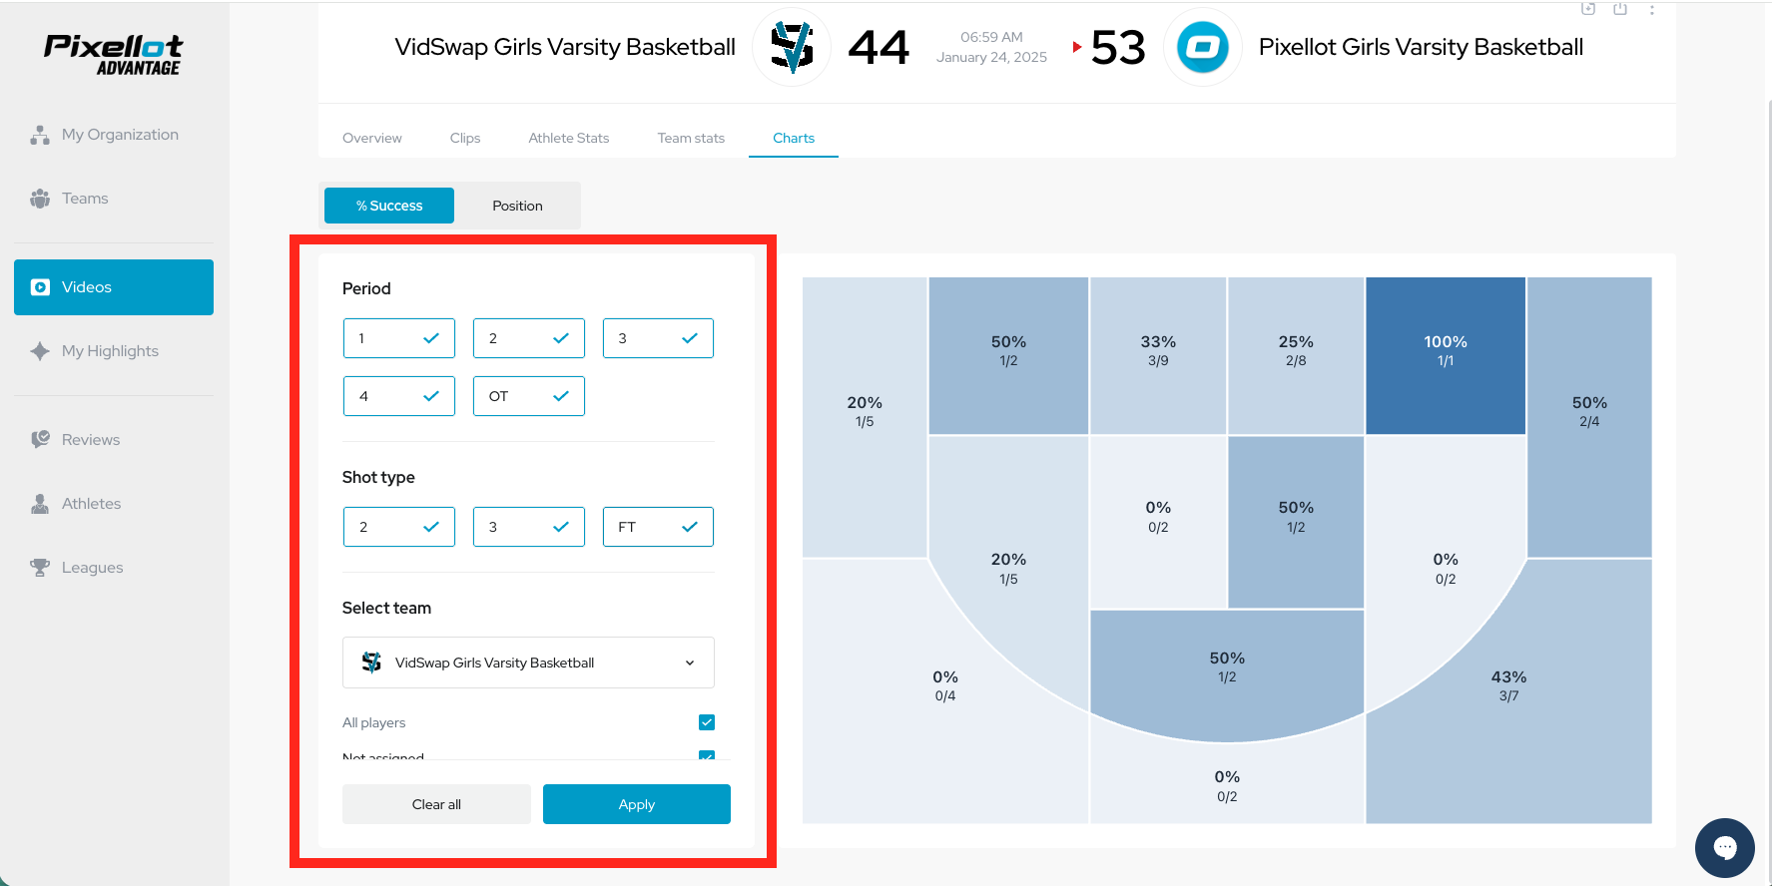Click the My Organization sidebar icon

coord(40,135)
